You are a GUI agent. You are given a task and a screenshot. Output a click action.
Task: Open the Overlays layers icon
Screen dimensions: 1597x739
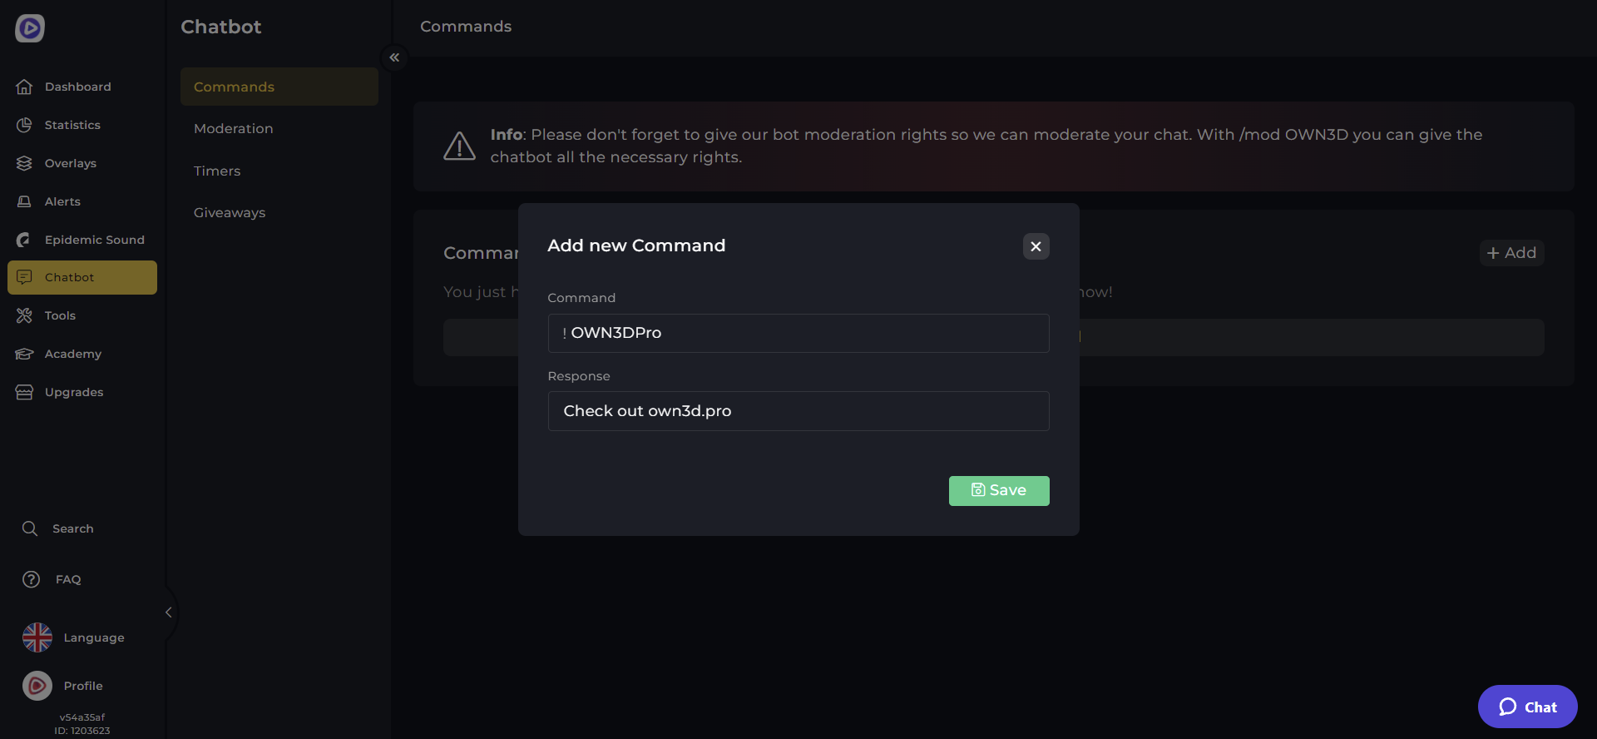(x=24, y=163)
